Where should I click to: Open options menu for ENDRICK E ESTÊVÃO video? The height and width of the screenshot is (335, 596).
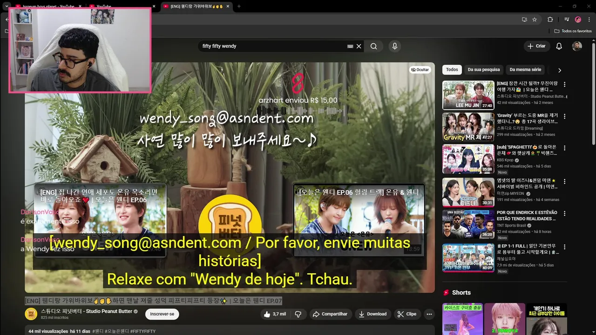click(x=564, y=214)
